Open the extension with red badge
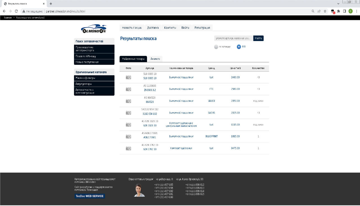 tap(333, 12)
